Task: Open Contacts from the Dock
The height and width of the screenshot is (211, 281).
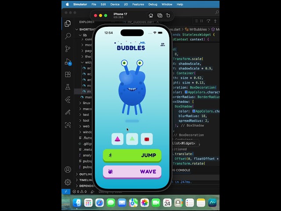Action: pos(179,203)
